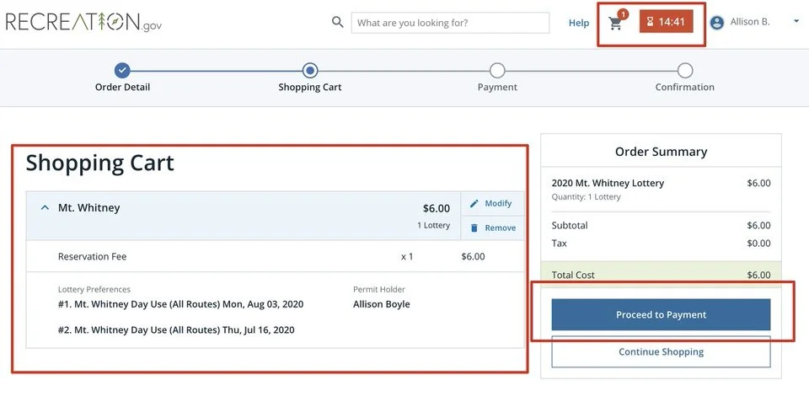The width and height of the screenshot is (809, 407).
Task: Select the Payment step circle
Action: click(497, 71)
